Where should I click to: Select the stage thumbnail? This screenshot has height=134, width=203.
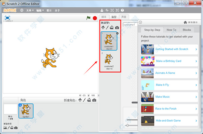coord(10,109)
